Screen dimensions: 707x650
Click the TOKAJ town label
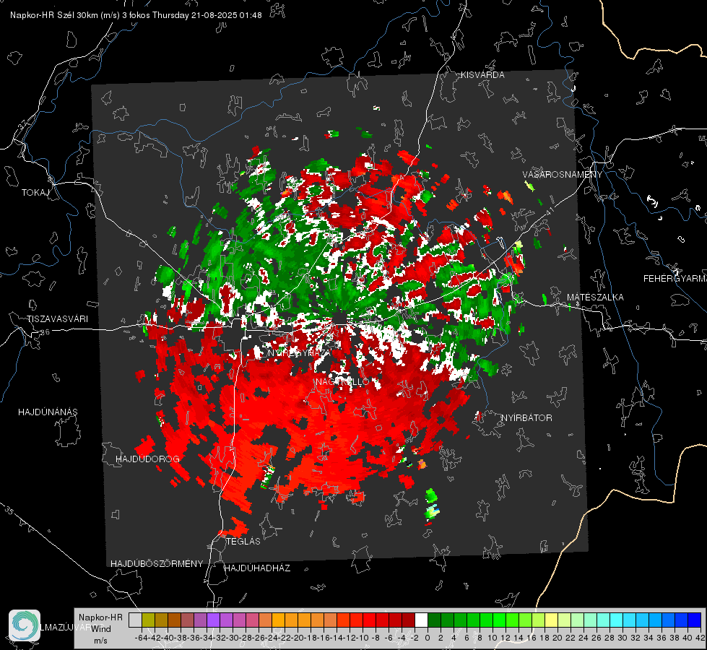coord(35,193)
